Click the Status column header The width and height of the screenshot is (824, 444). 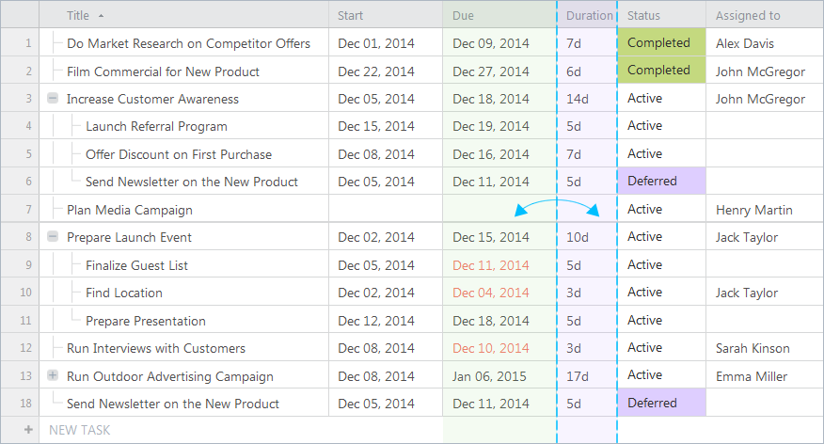pyautogui.click(x=661, y=15)
